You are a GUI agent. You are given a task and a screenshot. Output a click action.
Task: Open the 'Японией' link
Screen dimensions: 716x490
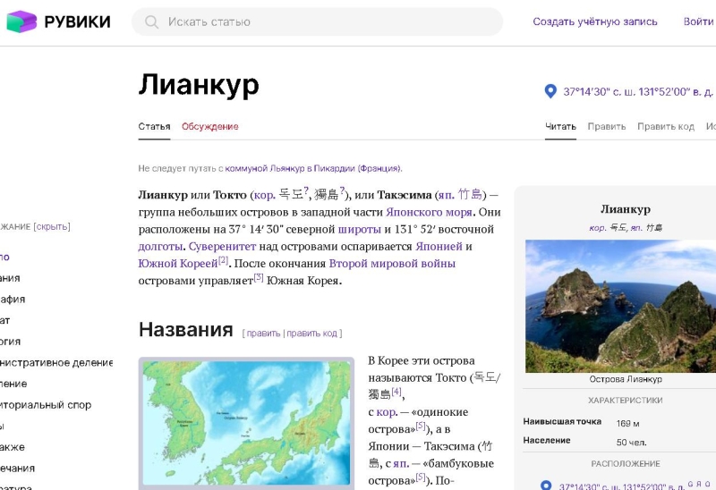pyautogui.click(x=439, y=247)
